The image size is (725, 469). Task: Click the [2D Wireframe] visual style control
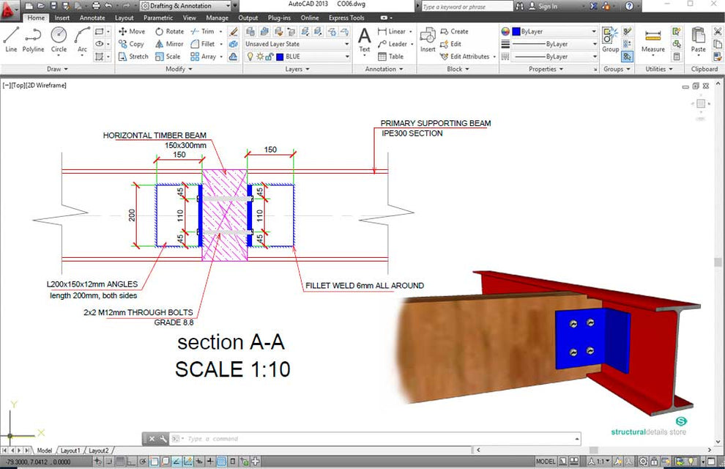coord(46,85)
